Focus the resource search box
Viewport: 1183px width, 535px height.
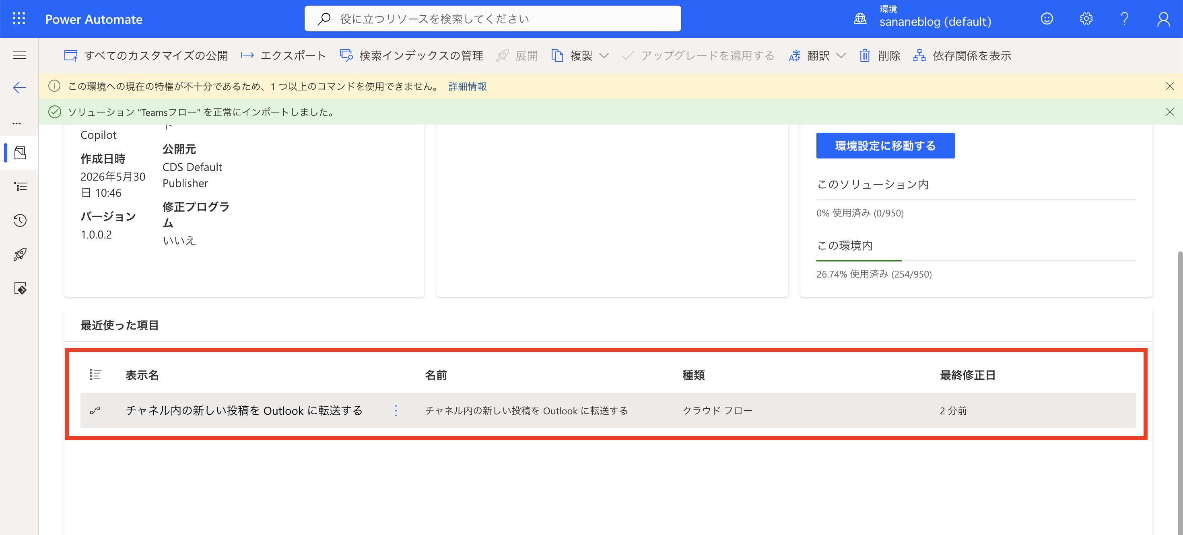click(492, 19)
